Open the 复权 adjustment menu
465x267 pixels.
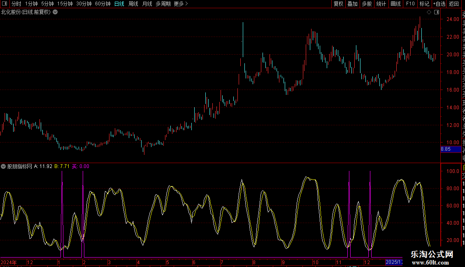click(x=338, y=4)
